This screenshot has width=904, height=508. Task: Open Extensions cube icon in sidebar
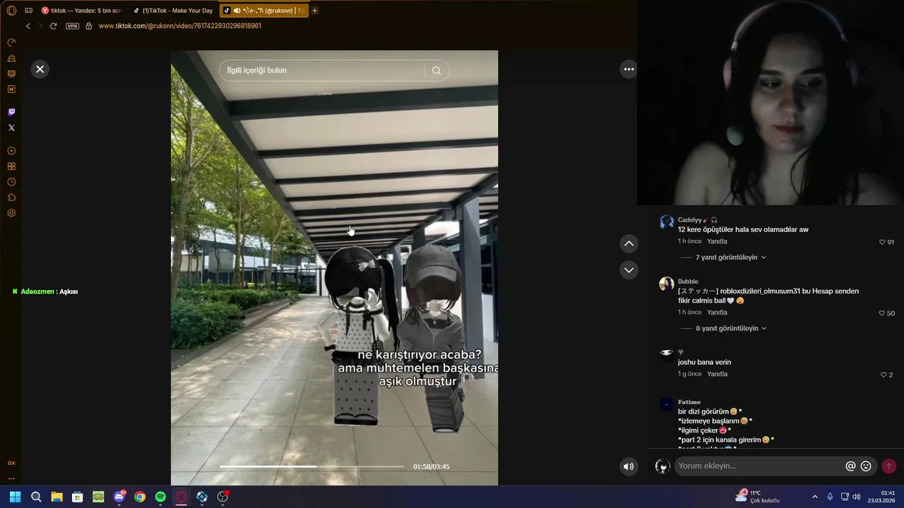point(11,198)
